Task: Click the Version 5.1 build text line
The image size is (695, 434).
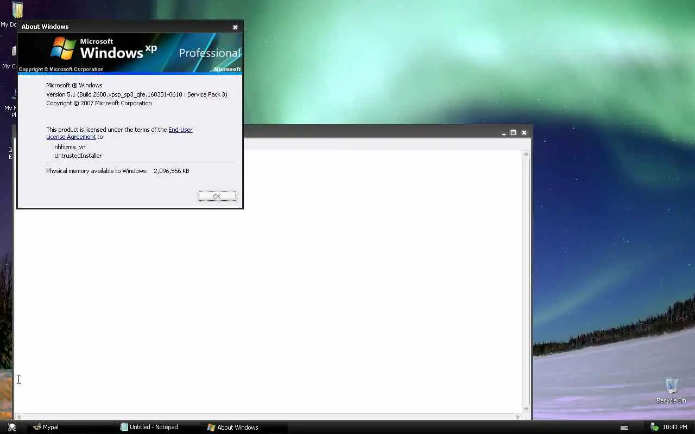Action: click(137, 94)
